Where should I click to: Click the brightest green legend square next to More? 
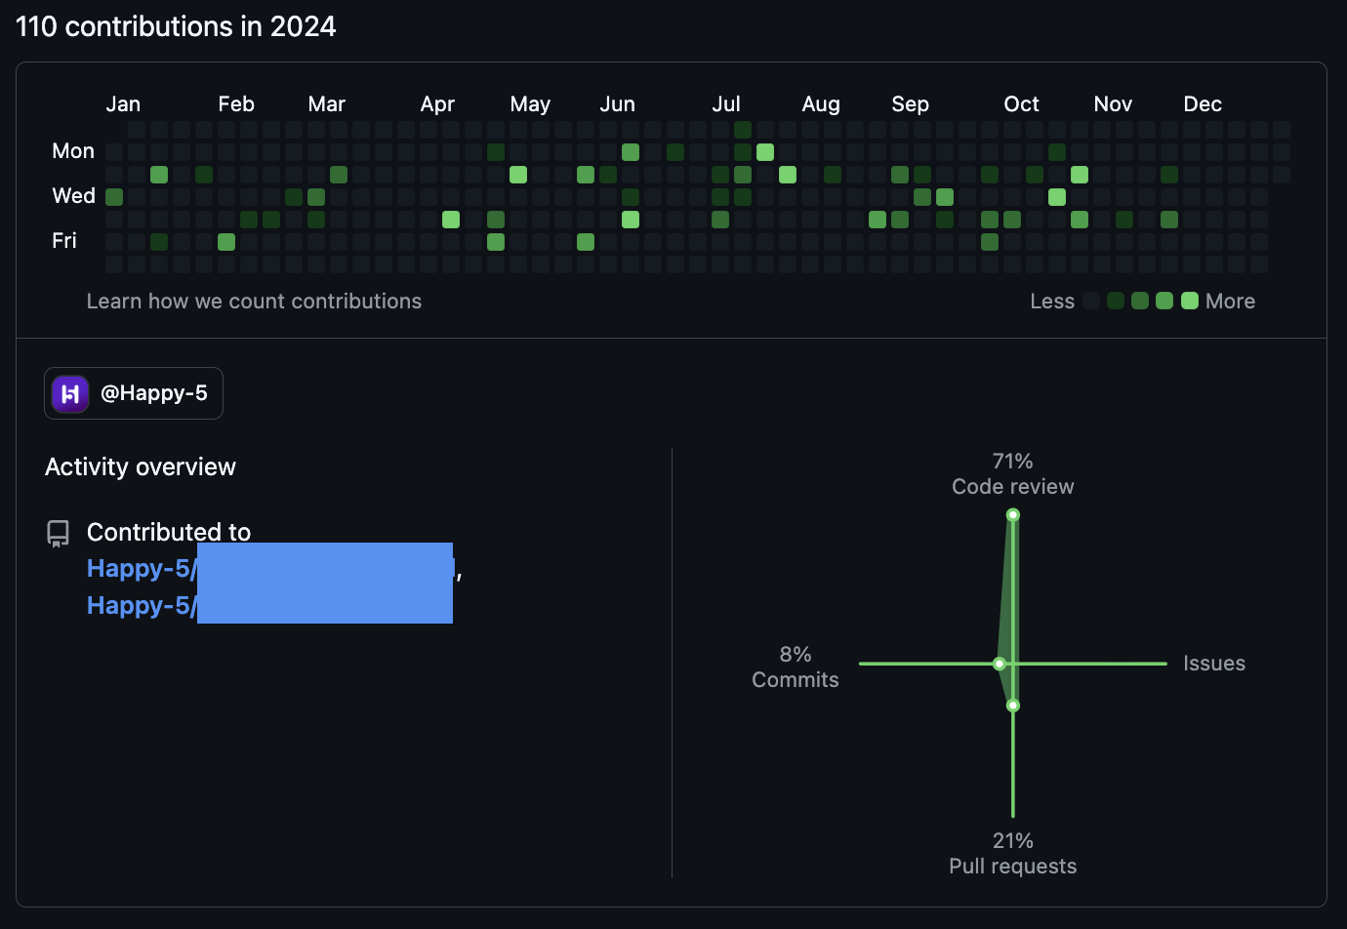[1190, 301]
